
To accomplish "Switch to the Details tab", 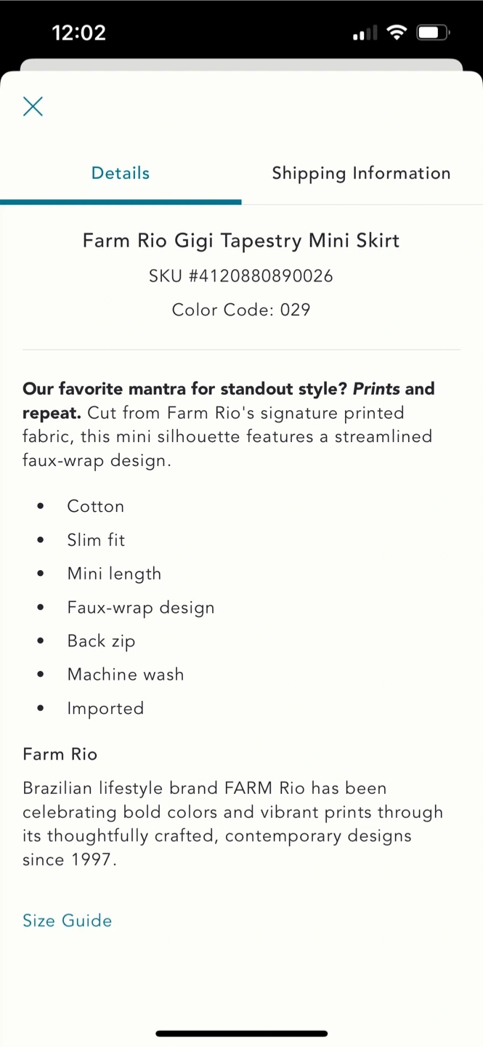I will click(x=121, y=173).
